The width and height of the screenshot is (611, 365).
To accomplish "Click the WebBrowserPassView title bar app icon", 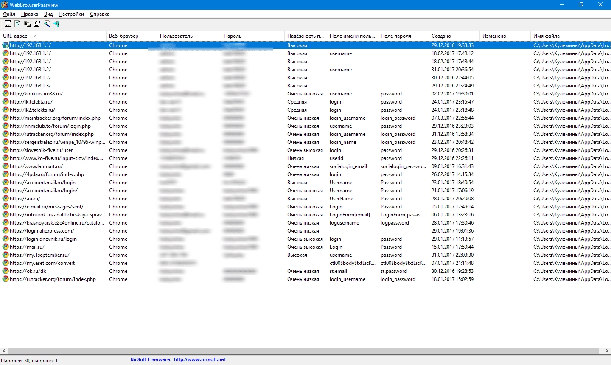I will pyautogui.click(x=5, y=5).
